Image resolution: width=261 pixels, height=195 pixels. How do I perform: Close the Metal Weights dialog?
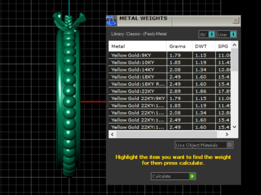click(x=235, y=21)
